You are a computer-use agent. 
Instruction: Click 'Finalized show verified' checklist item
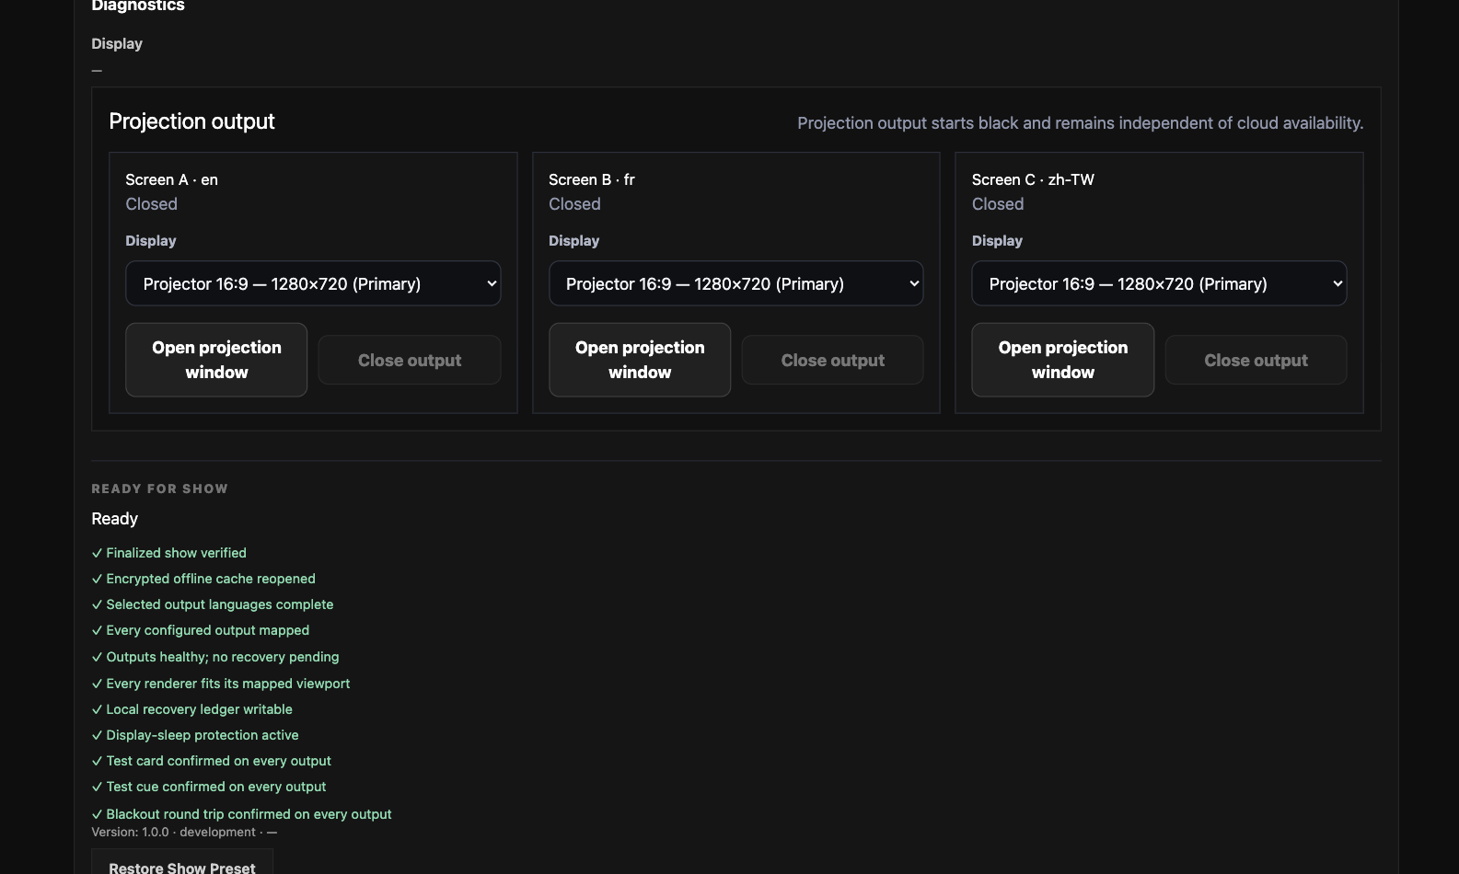pyautogui.click(x=169, y=553)
